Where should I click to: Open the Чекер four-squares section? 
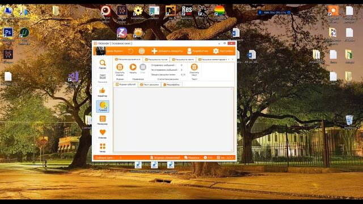tap(102, 147)
